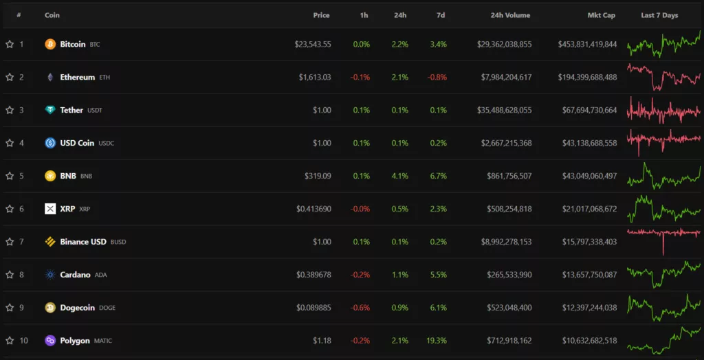Sort by the 1h change header
The height and width of the screenshot is (360, 704).
click(364, 15)
